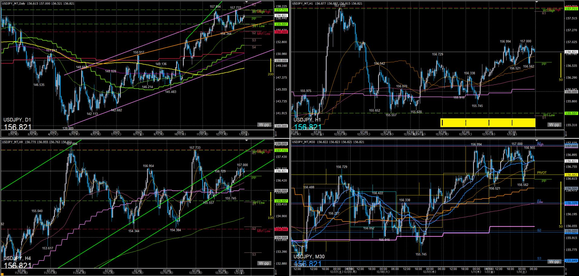This screenshot has height=276, width=579.
Task: Select the chart shift marker on the H4 chart
Action: [246, 141]
